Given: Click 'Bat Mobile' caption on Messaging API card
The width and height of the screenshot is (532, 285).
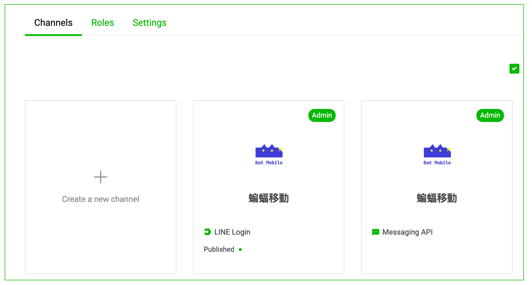Looking at the screenshot, I should pos(437,163).
